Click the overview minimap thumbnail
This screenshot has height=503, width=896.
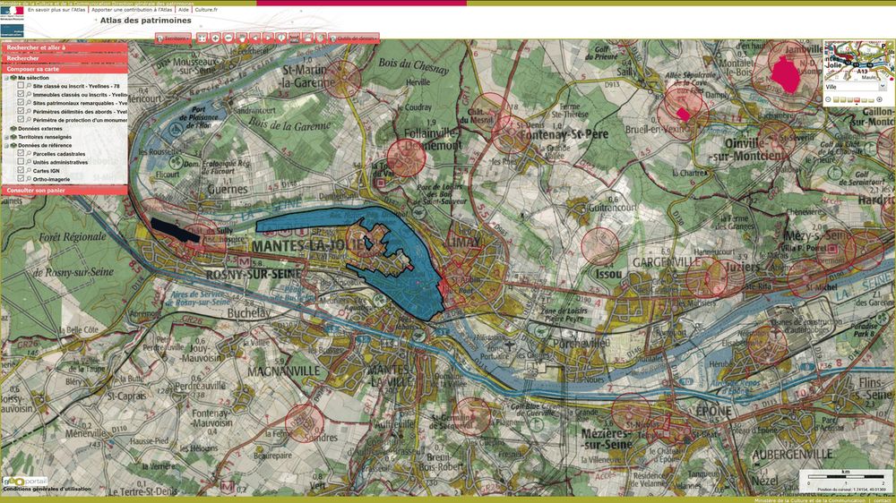coord(859,61)
